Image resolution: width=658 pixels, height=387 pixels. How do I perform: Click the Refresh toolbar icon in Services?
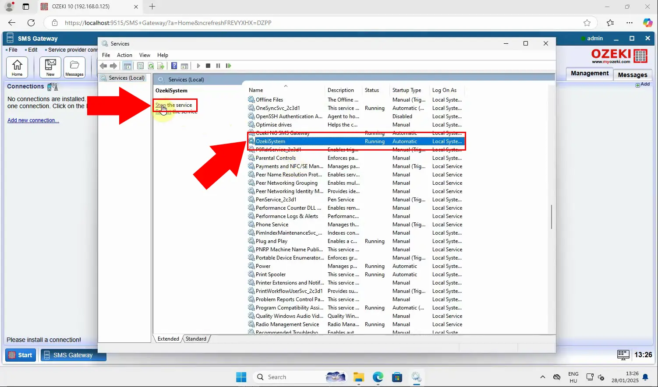(x=151, y=66)
